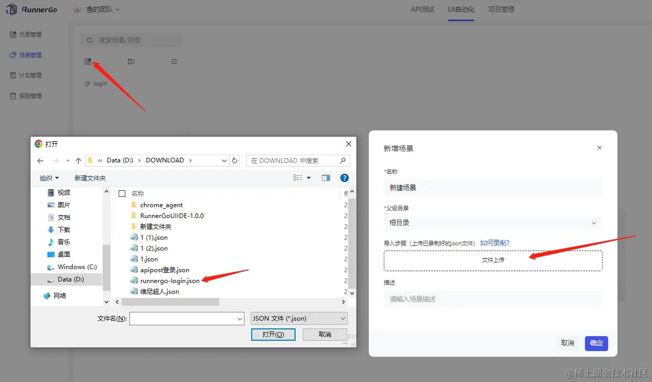Click the 打开(O) button
This screenshot has width=652, height=382.
[x=273, y=334]
